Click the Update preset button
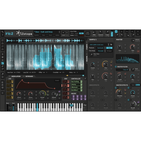The image size is (141, 141). click(x=57, y=35)
